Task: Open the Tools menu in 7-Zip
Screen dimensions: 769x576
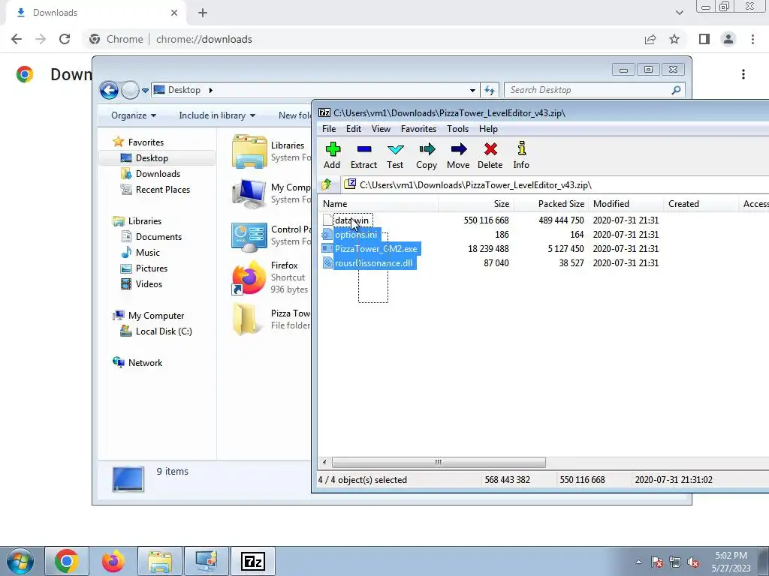Action: pyautogui.click(x=457, y=129)
